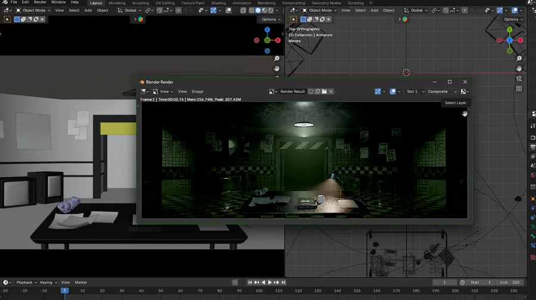This screenshot has width=536, height=300.
Task: Select solid shading in left viewport
Action: [x=258, y=10]
